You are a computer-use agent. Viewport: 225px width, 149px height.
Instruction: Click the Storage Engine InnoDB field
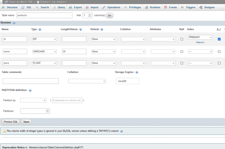click(x=128, y=81)
